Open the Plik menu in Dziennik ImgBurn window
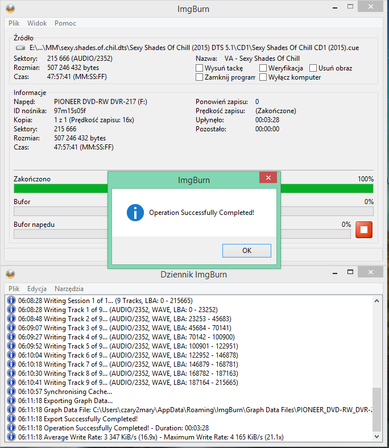Screen dimensions: 389x448 (x=14, y=289)
